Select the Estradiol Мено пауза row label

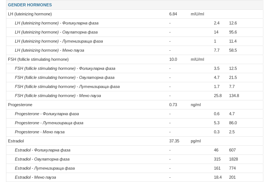(35, 177)
